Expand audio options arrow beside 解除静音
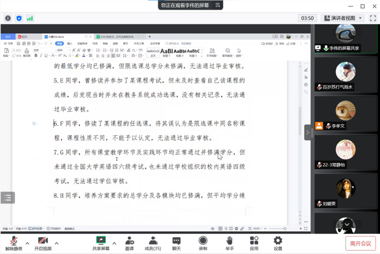The height and width of the screenshot is (254, 380). pyautogui.click(x=28, y=243)
